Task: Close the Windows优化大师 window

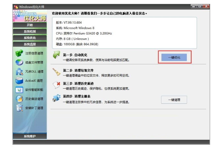Action: tap(206, 6)
